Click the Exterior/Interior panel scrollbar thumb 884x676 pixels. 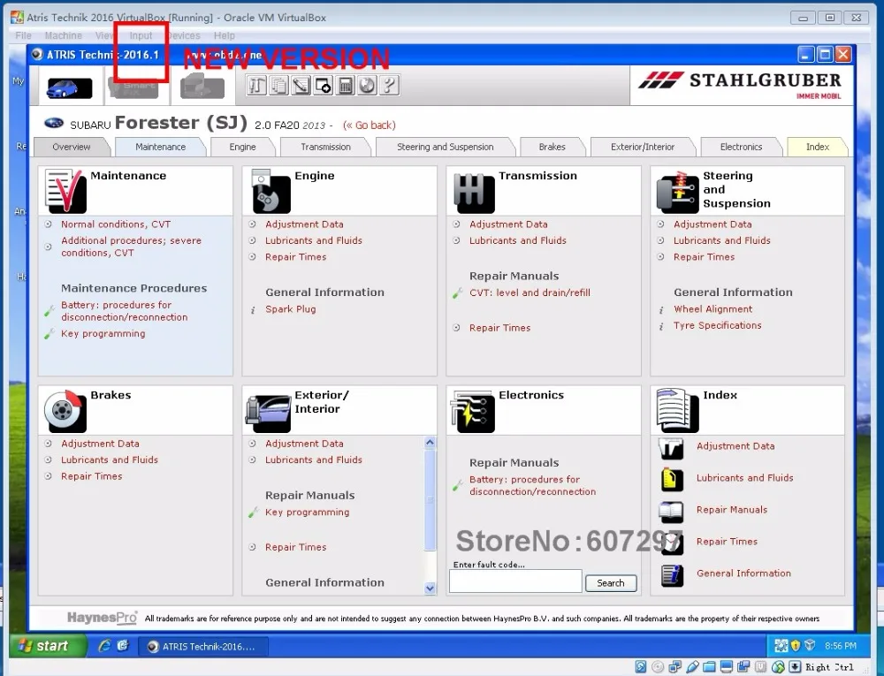click(430, 499)
